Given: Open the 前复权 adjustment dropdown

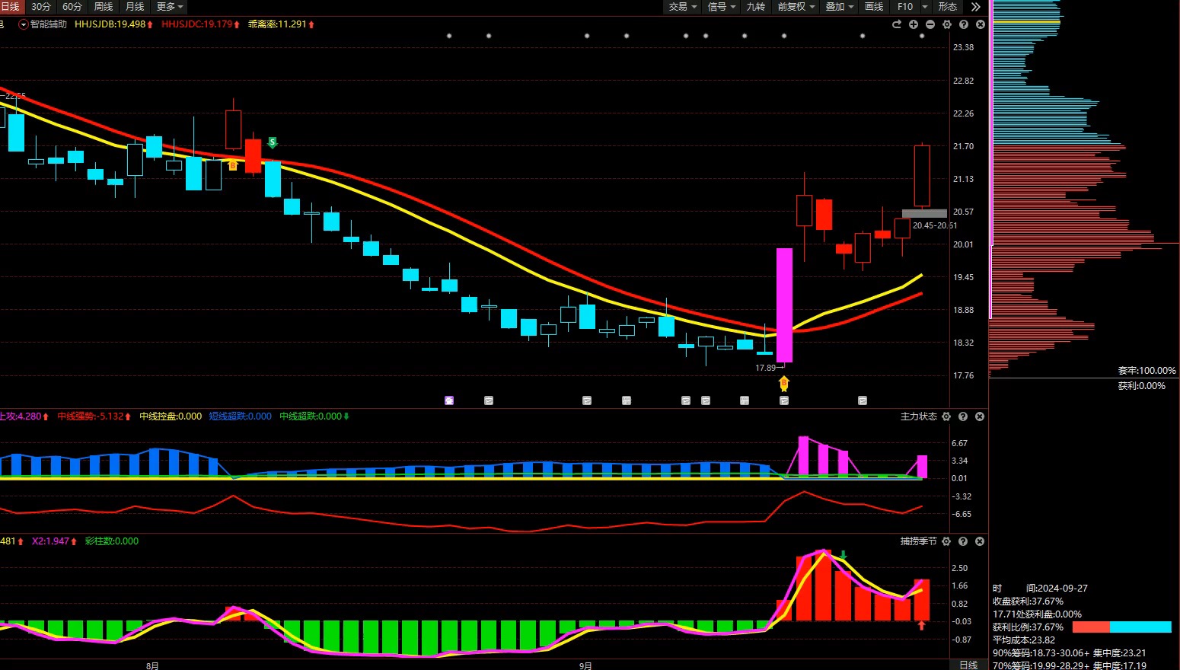Looking at the screenshot, I should coord(796,6).
